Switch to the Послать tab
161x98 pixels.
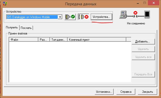(26, 28)
